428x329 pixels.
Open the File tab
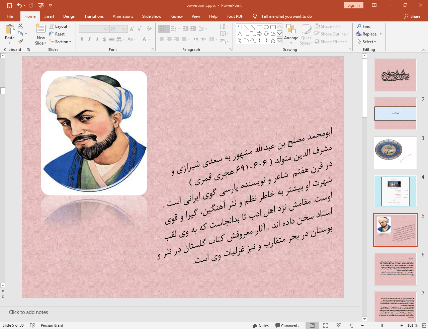click(x=10, y=16)
